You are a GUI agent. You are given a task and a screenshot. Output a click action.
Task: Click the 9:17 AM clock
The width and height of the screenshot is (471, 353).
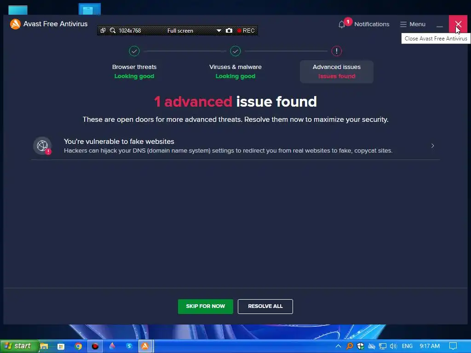[x=430, y=346]
